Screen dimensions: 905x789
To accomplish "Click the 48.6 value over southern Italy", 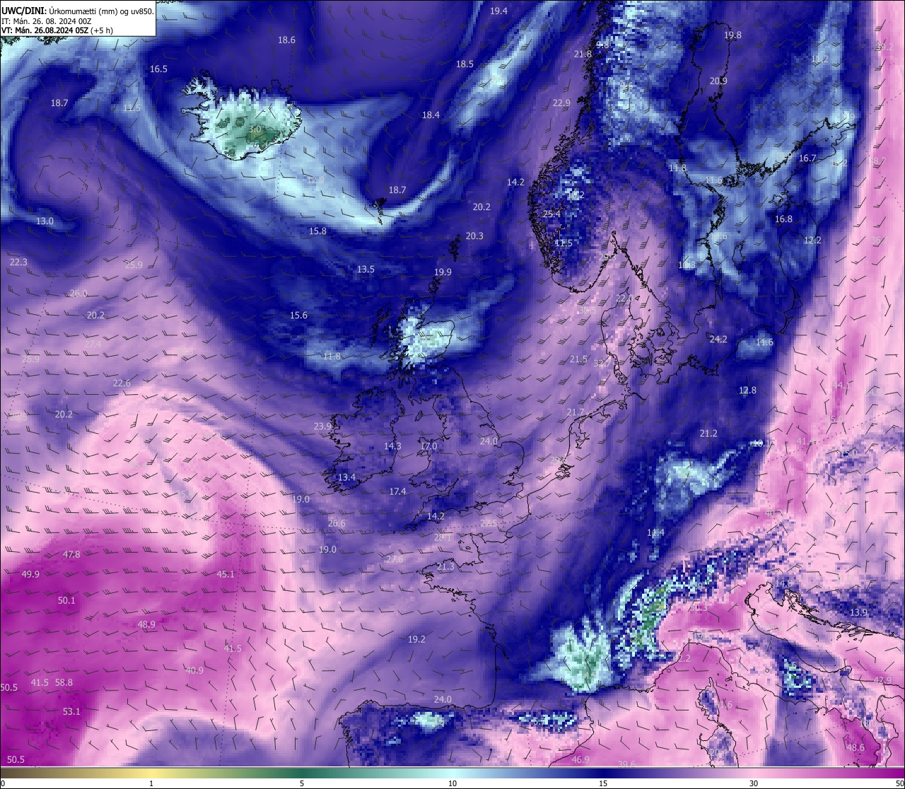I will (856, 748).
